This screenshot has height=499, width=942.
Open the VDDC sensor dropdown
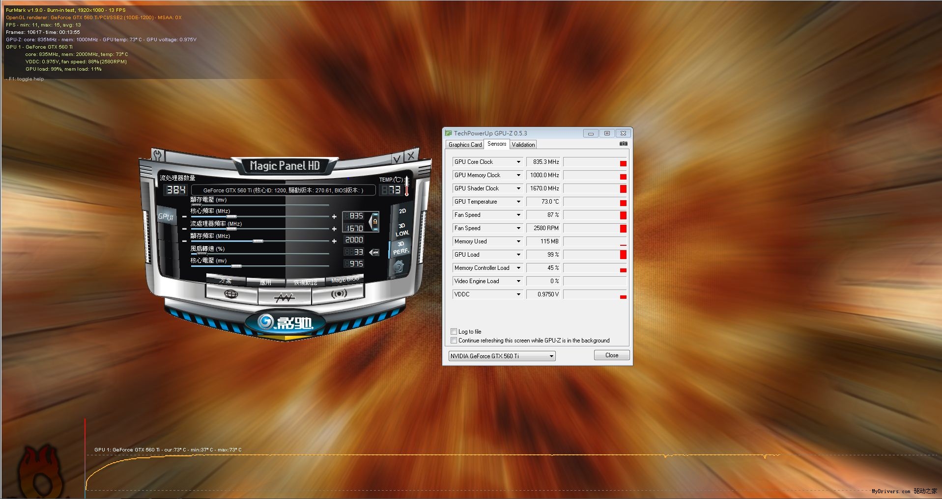pos(487,294)
